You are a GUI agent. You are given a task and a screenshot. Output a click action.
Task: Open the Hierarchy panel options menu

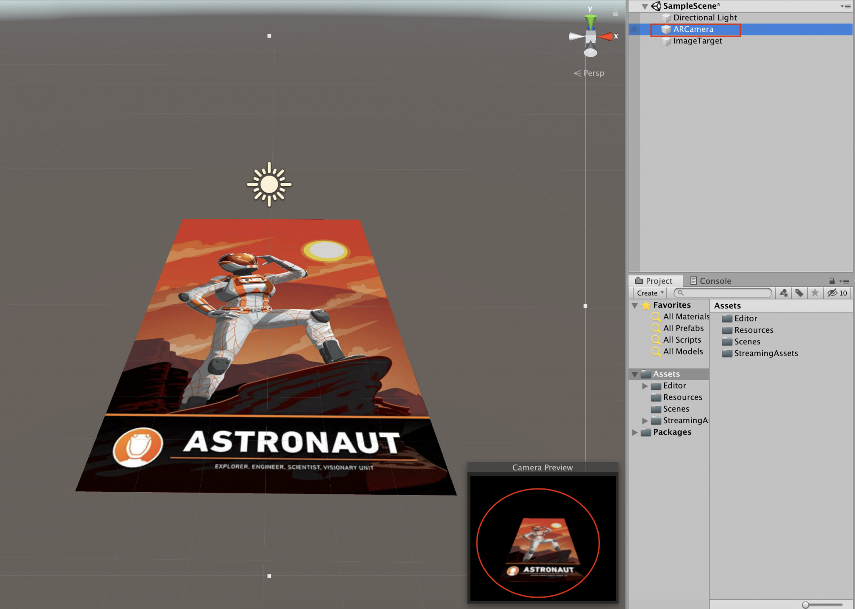(x=846, y=6)
